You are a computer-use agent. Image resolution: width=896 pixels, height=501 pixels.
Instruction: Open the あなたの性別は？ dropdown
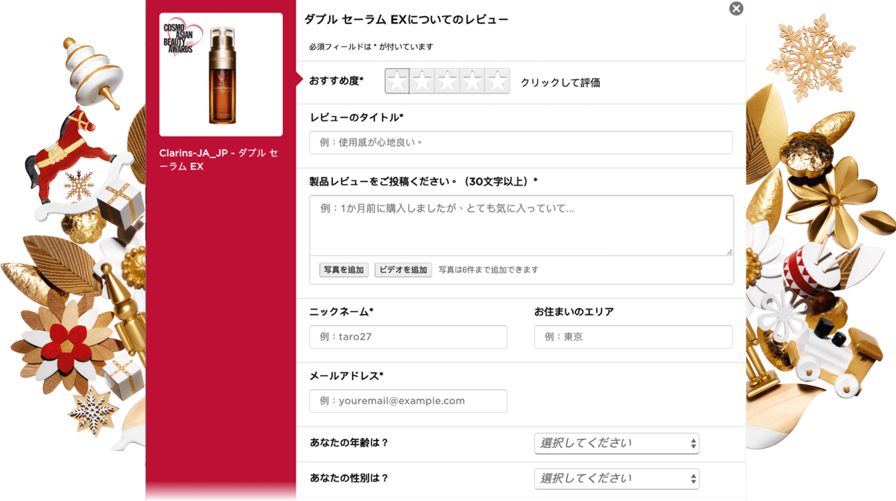617,478
